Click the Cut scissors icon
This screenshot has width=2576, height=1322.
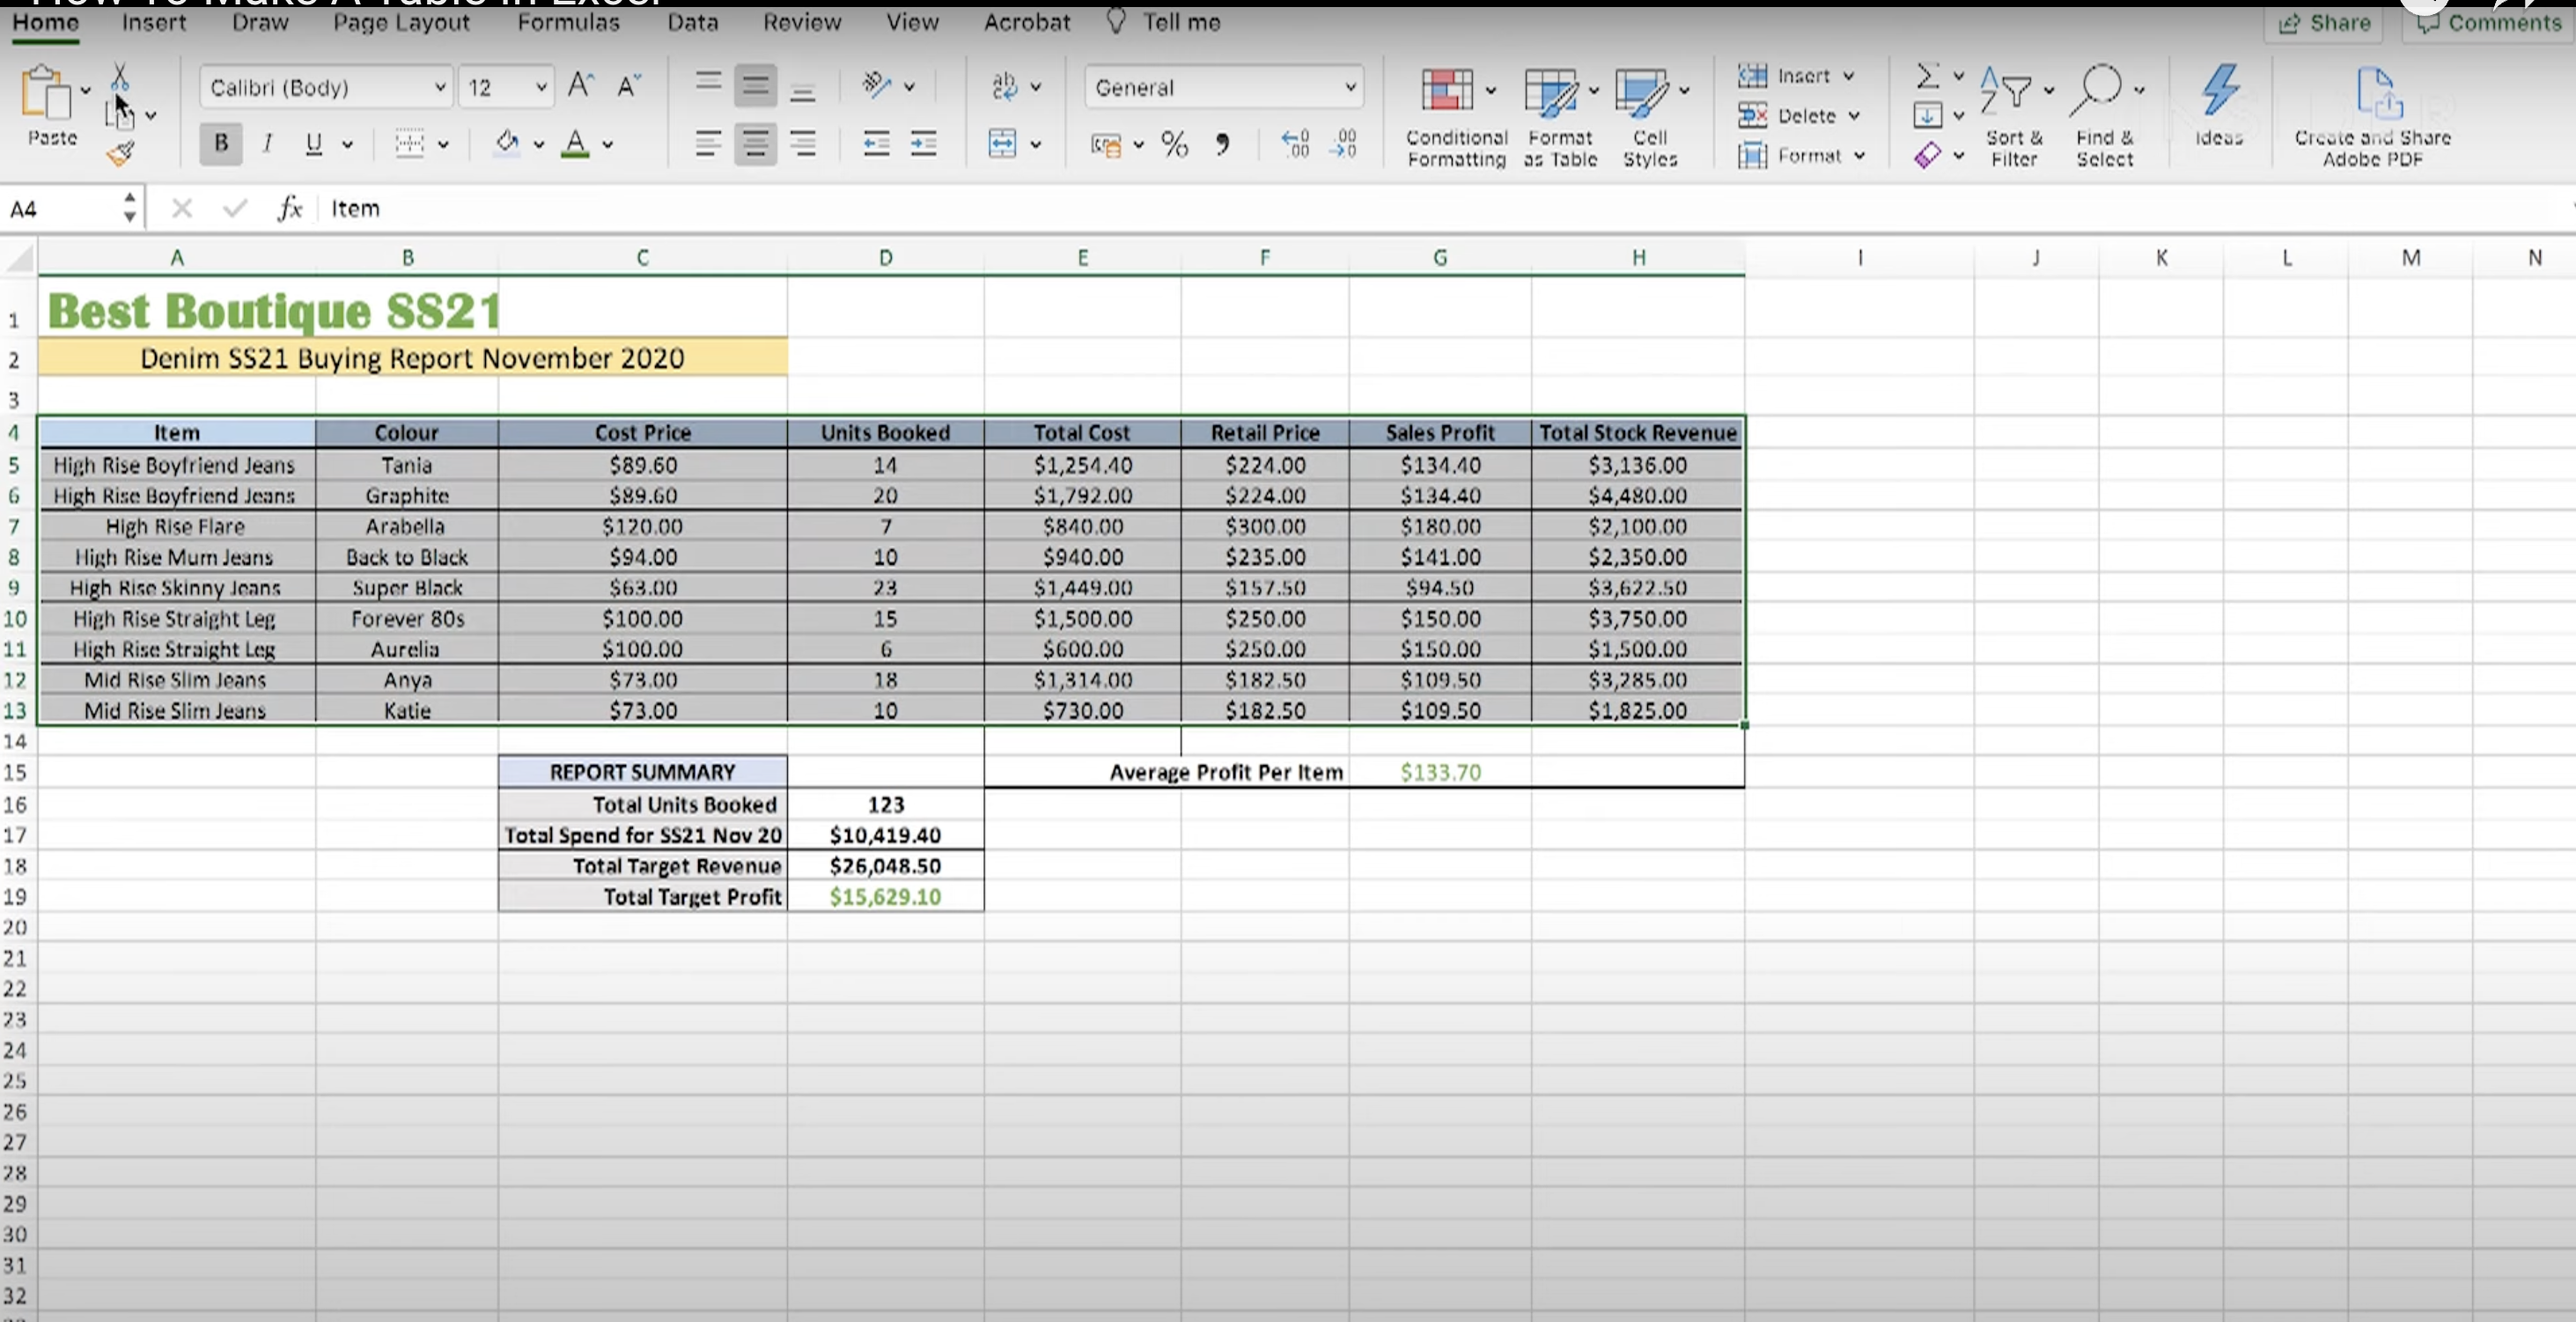pos(119,77)
